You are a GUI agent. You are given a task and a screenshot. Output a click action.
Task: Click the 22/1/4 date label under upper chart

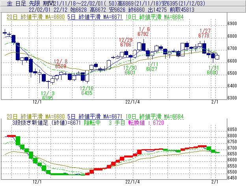pyautogui.click(x=132, y=102)
